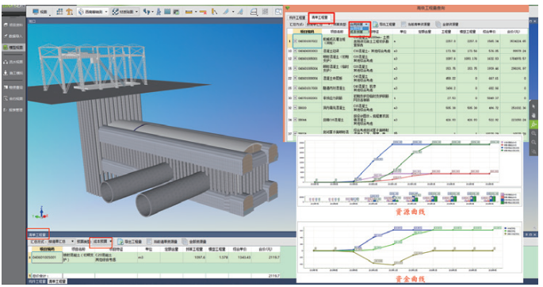This screenshot has height=287, width=543.
Task: Click the green heart icon in query window title
Action: [288, 8]
